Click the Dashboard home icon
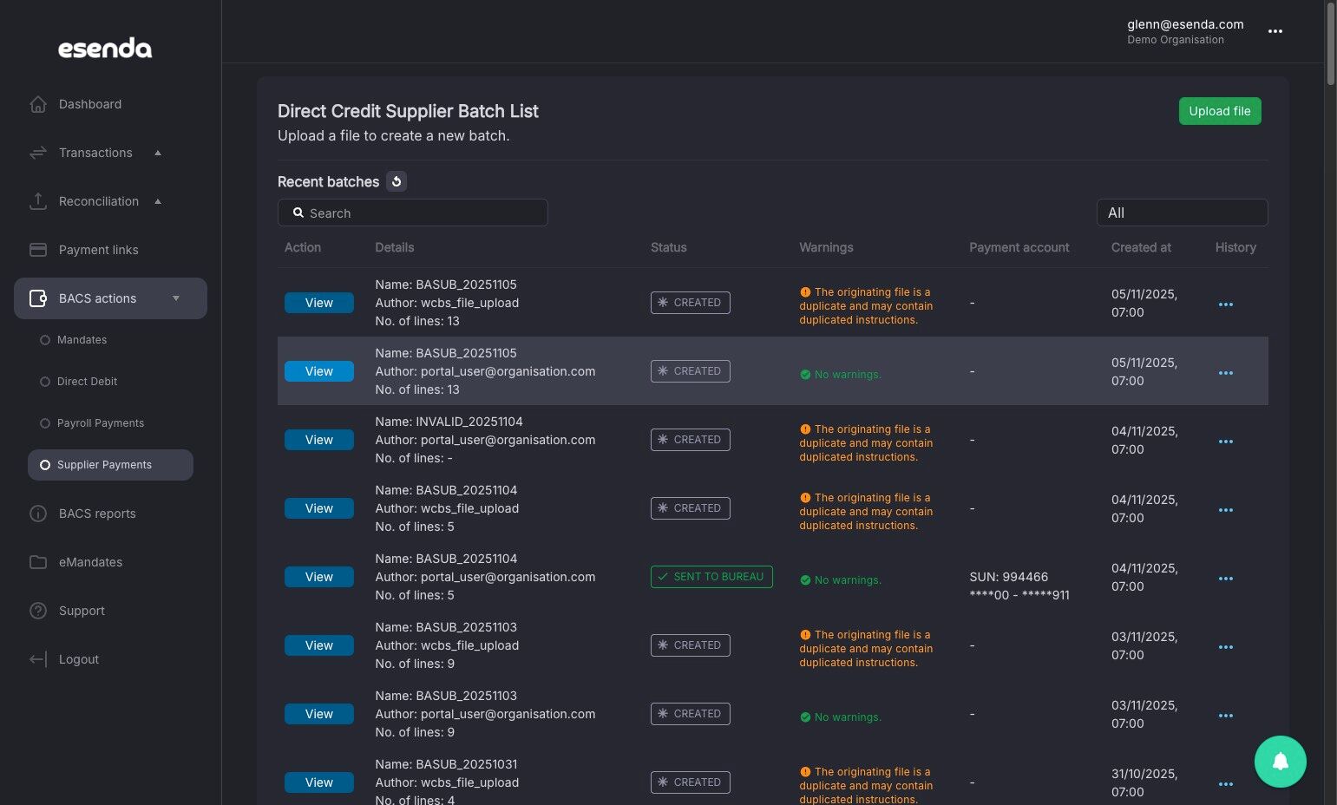Image resolution: width=1337 pixels, height=805 pixels. 38,104
